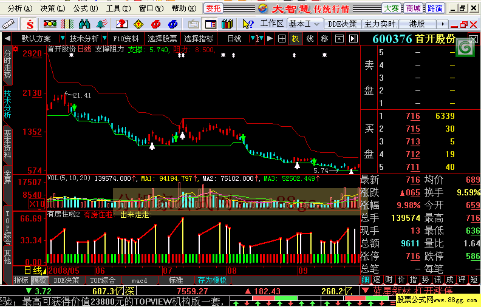
Task: Click the arrow with question mark help icon
Action: [248, 24]
